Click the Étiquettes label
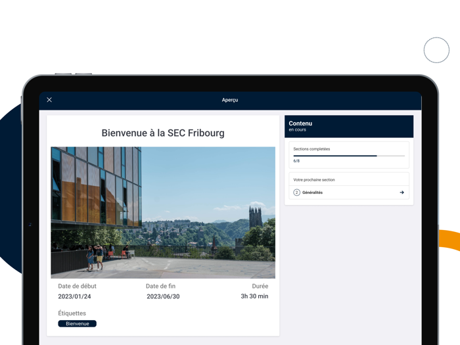This screenshot has height=345, width=460. point(72,313)
